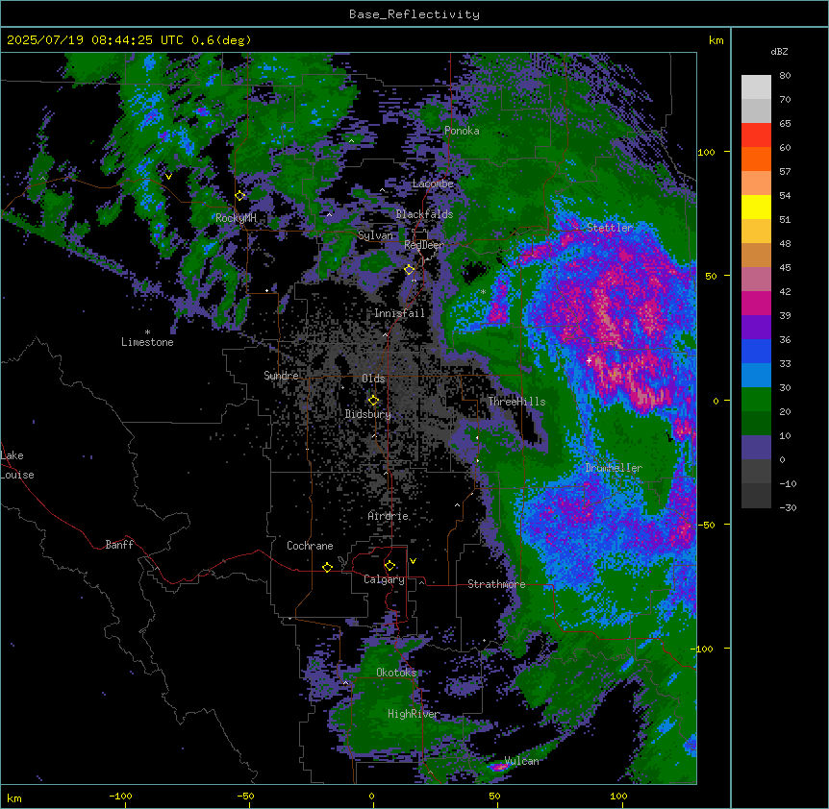
Task: Click the Drumheller city label
Action: tap(614, 468)
